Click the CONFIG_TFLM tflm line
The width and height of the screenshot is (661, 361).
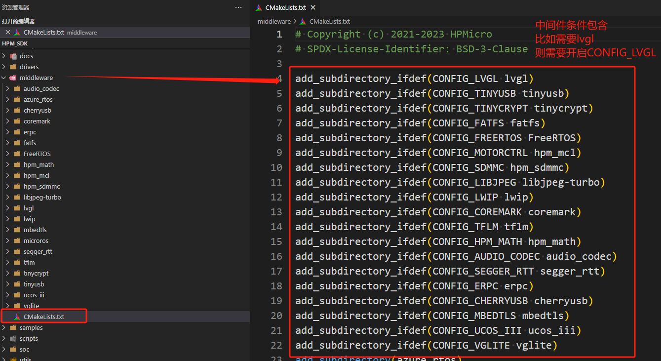point(415,227)
